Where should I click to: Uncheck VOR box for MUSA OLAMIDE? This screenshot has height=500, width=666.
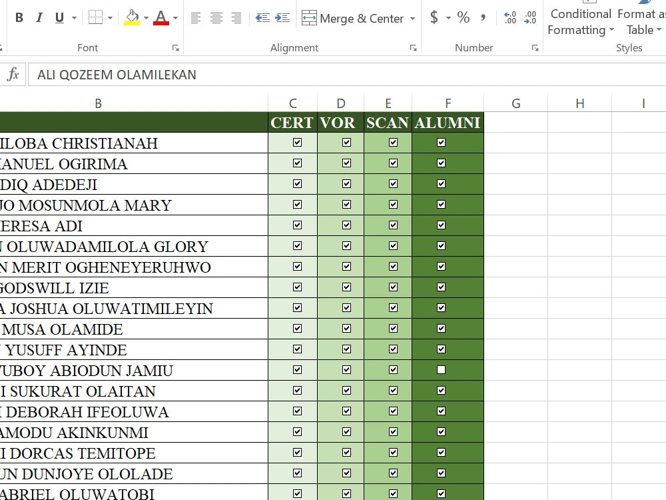point(346,329)
